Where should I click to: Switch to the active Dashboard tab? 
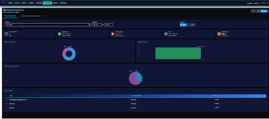(x=11, y=16)
